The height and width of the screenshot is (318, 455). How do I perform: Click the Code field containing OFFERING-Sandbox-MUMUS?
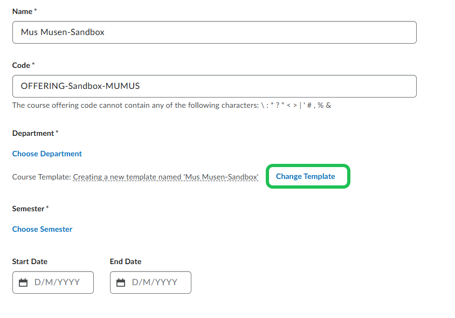tap(214, 86)
